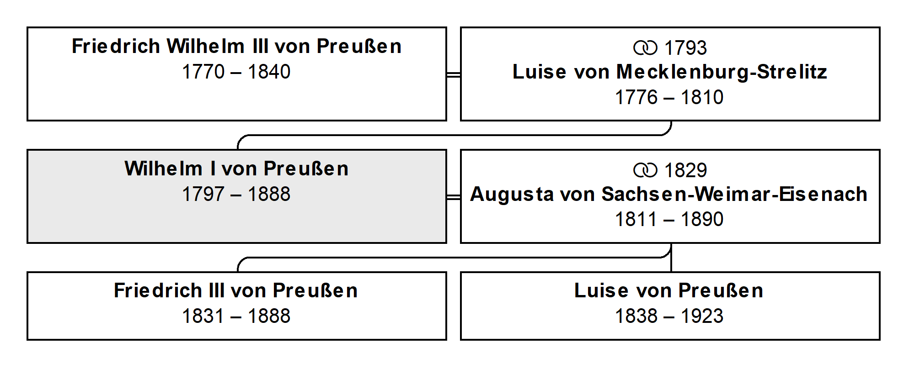The image size is (909, 369).
Task: Click marriage year 1829 label
Action: click(685, 170)
